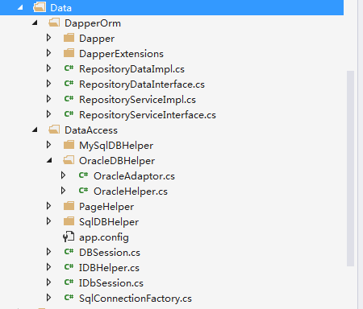Click the C# icon beside DBSession.cs

click(x=69, y=252)
